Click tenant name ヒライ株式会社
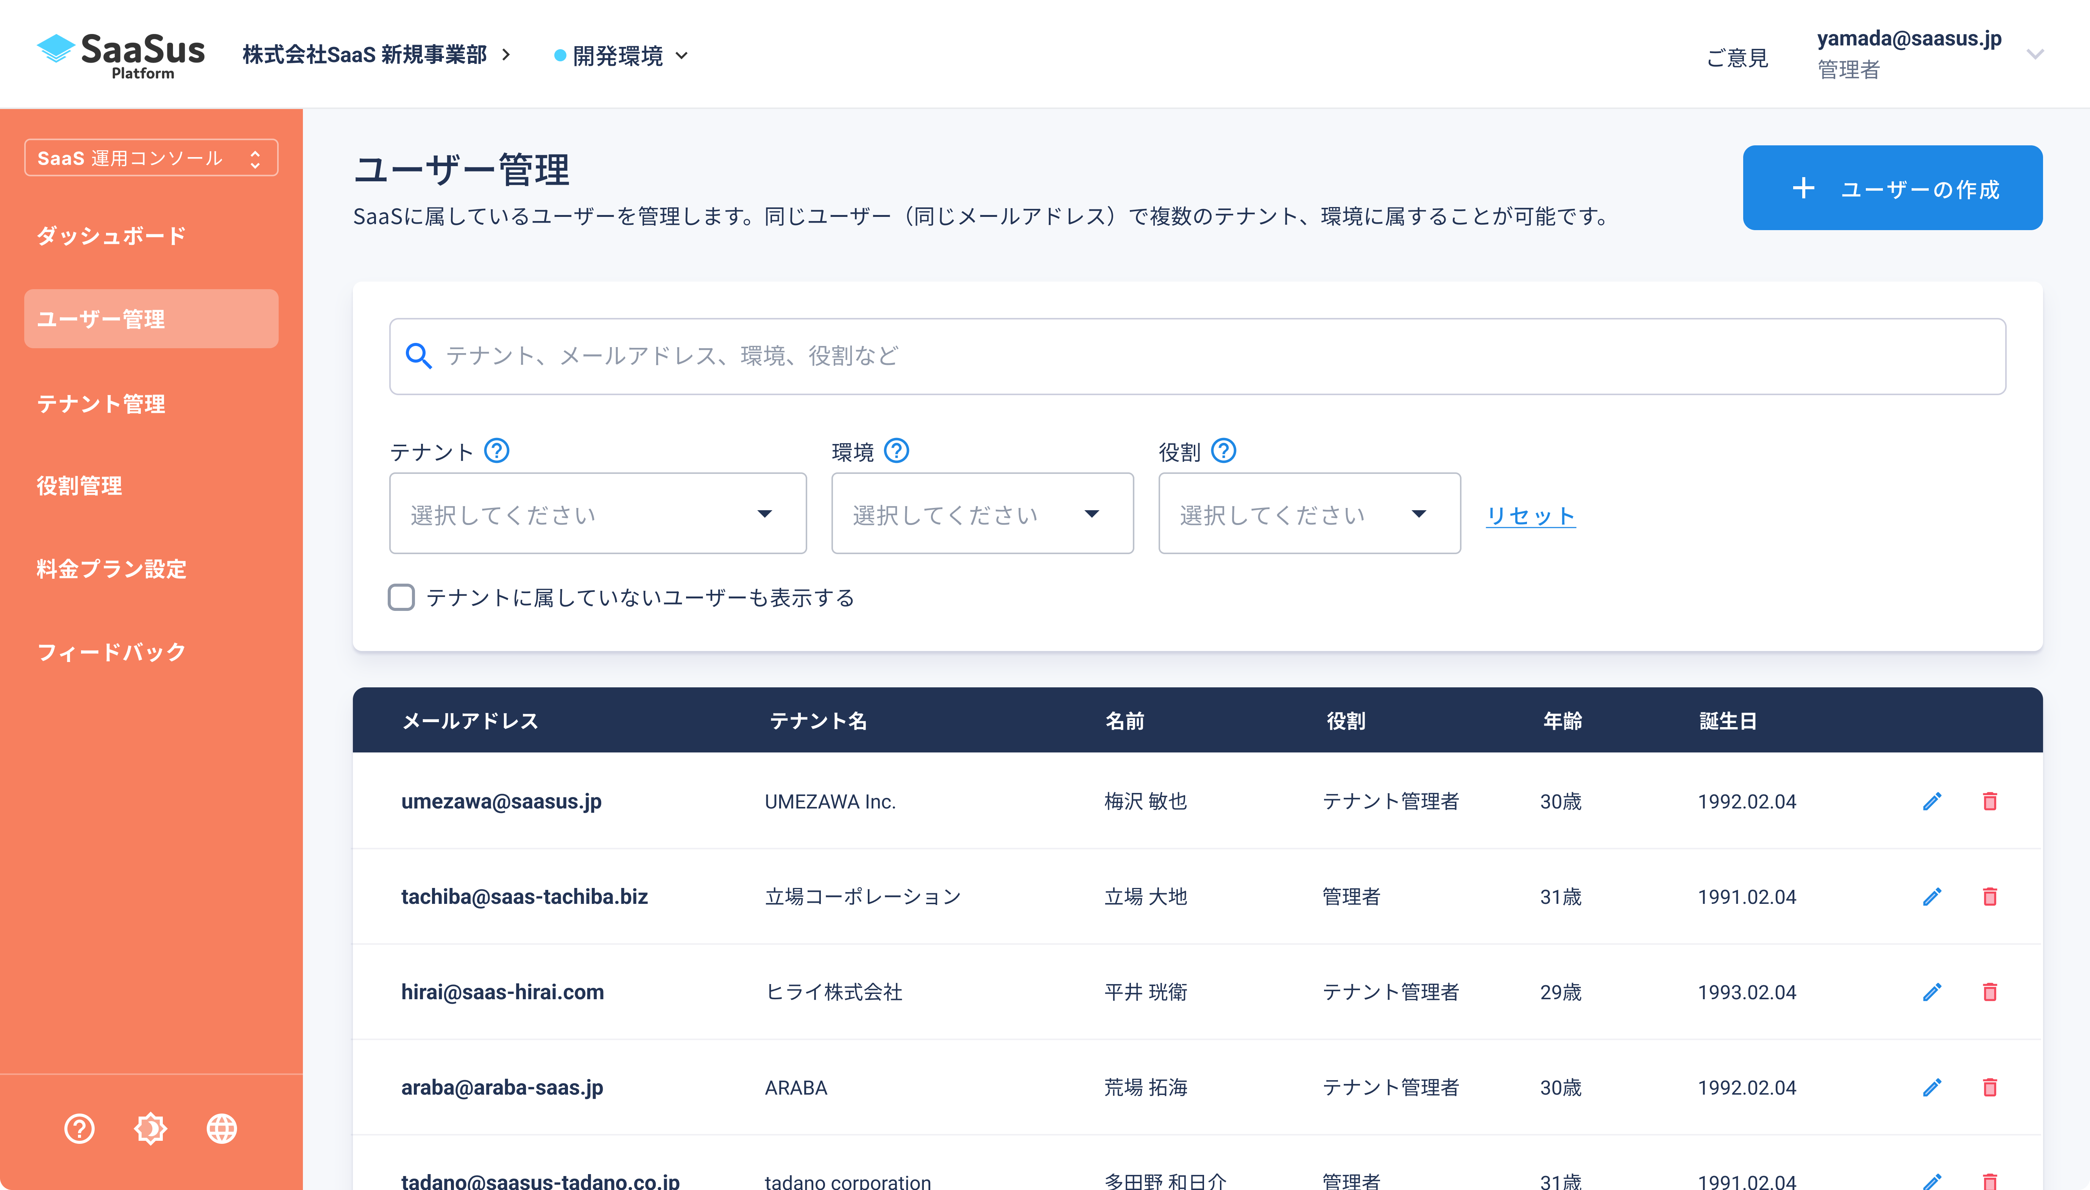The image size is (2090, 1190). click(834, 992)
